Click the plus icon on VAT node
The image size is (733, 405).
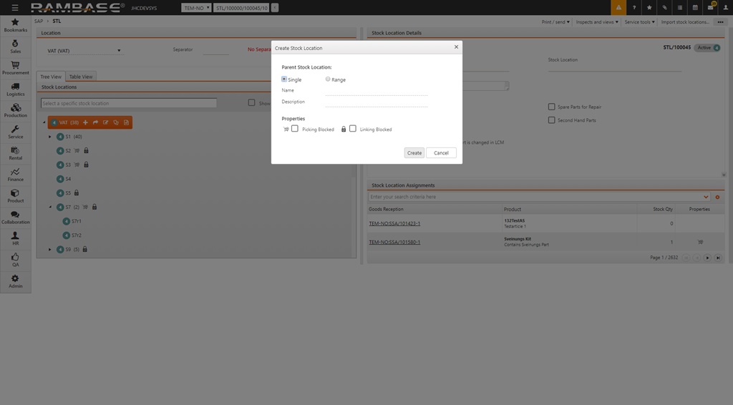tap(86, 122)
